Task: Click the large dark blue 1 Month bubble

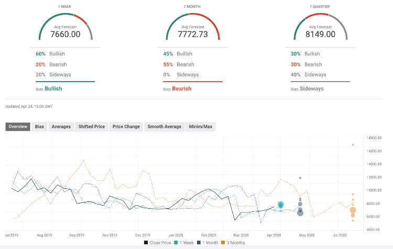Action: (x=300, y=212)
